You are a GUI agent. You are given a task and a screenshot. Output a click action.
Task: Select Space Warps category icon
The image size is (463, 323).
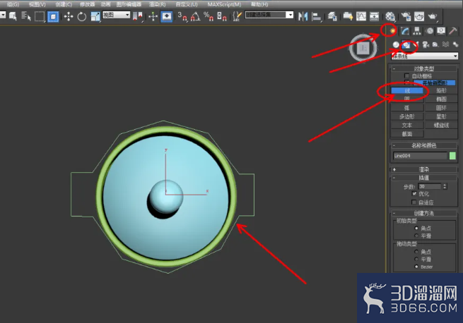(x=445, y=45)
